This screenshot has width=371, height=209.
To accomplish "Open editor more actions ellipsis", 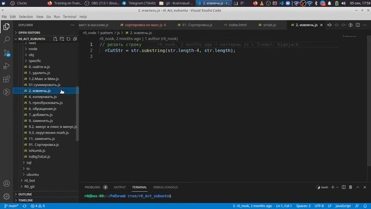I will (x=365, y=25).
